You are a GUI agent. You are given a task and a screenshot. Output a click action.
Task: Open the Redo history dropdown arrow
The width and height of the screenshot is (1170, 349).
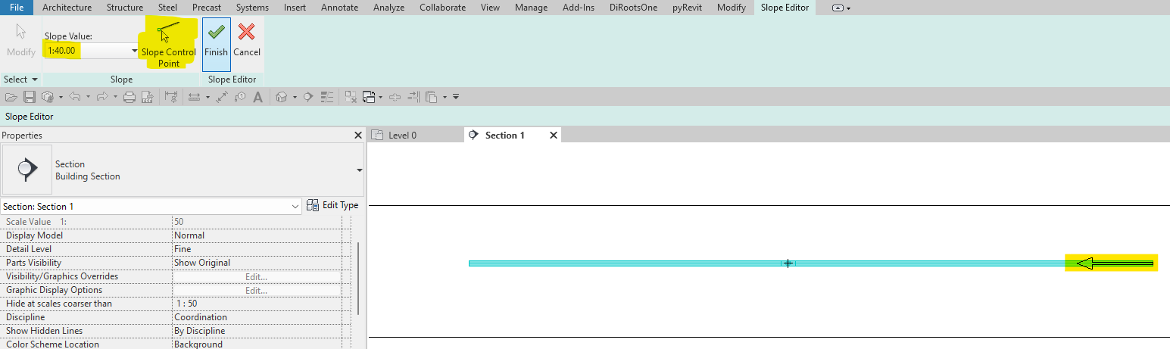point(115,97)
